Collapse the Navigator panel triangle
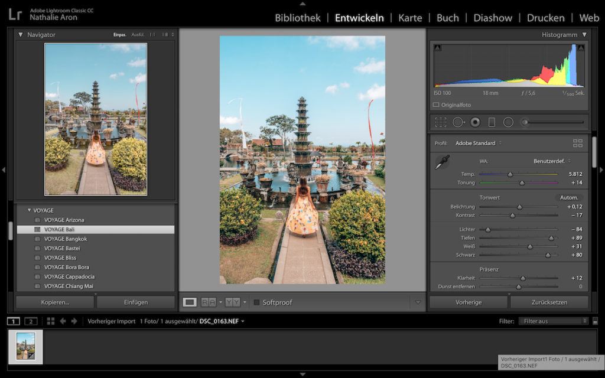The width and height of the screenshot is (605, 378). [x=21, y=34]
